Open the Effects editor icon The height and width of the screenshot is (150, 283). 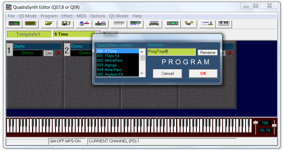click(154, 24)
